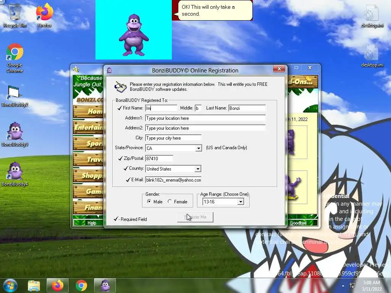
Task: Maximize the BonziBuddy main window
Action: [x=296, y=68]
